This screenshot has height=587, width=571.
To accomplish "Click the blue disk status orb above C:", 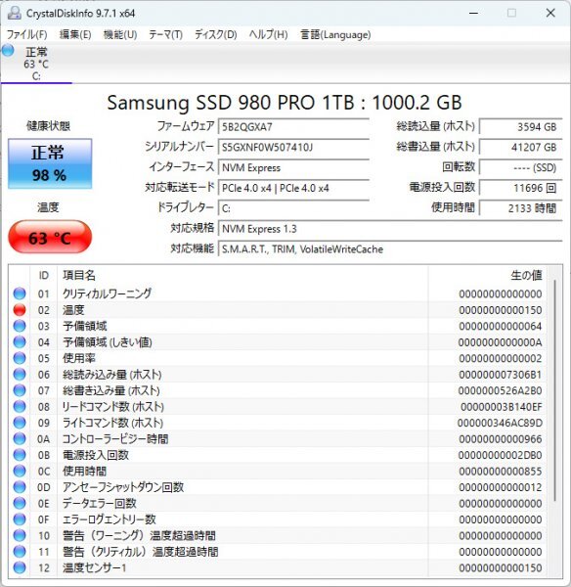I will (8, 50).
